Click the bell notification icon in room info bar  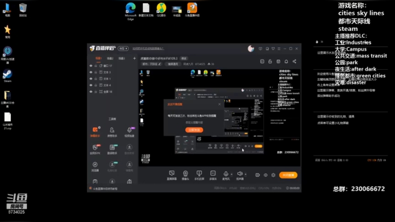click(286, 62)
